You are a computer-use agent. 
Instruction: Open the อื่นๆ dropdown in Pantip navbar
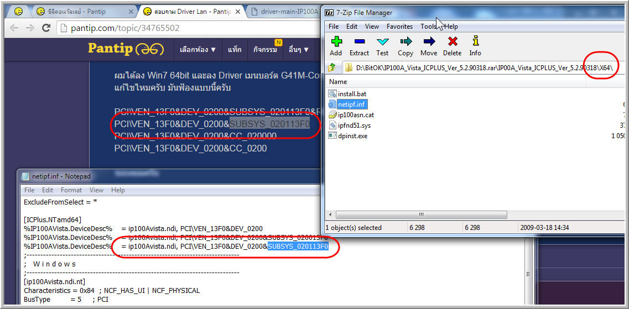coord(299,50)
